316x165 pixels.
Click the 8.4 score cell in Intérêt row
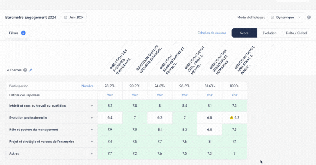(x=185, y=106)
